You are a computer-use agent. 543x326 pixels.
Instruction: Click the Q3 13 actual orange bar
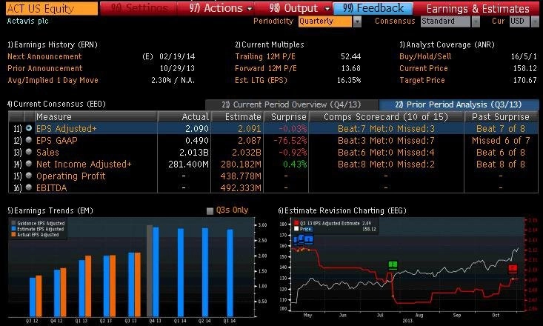(x=138, y=285)
